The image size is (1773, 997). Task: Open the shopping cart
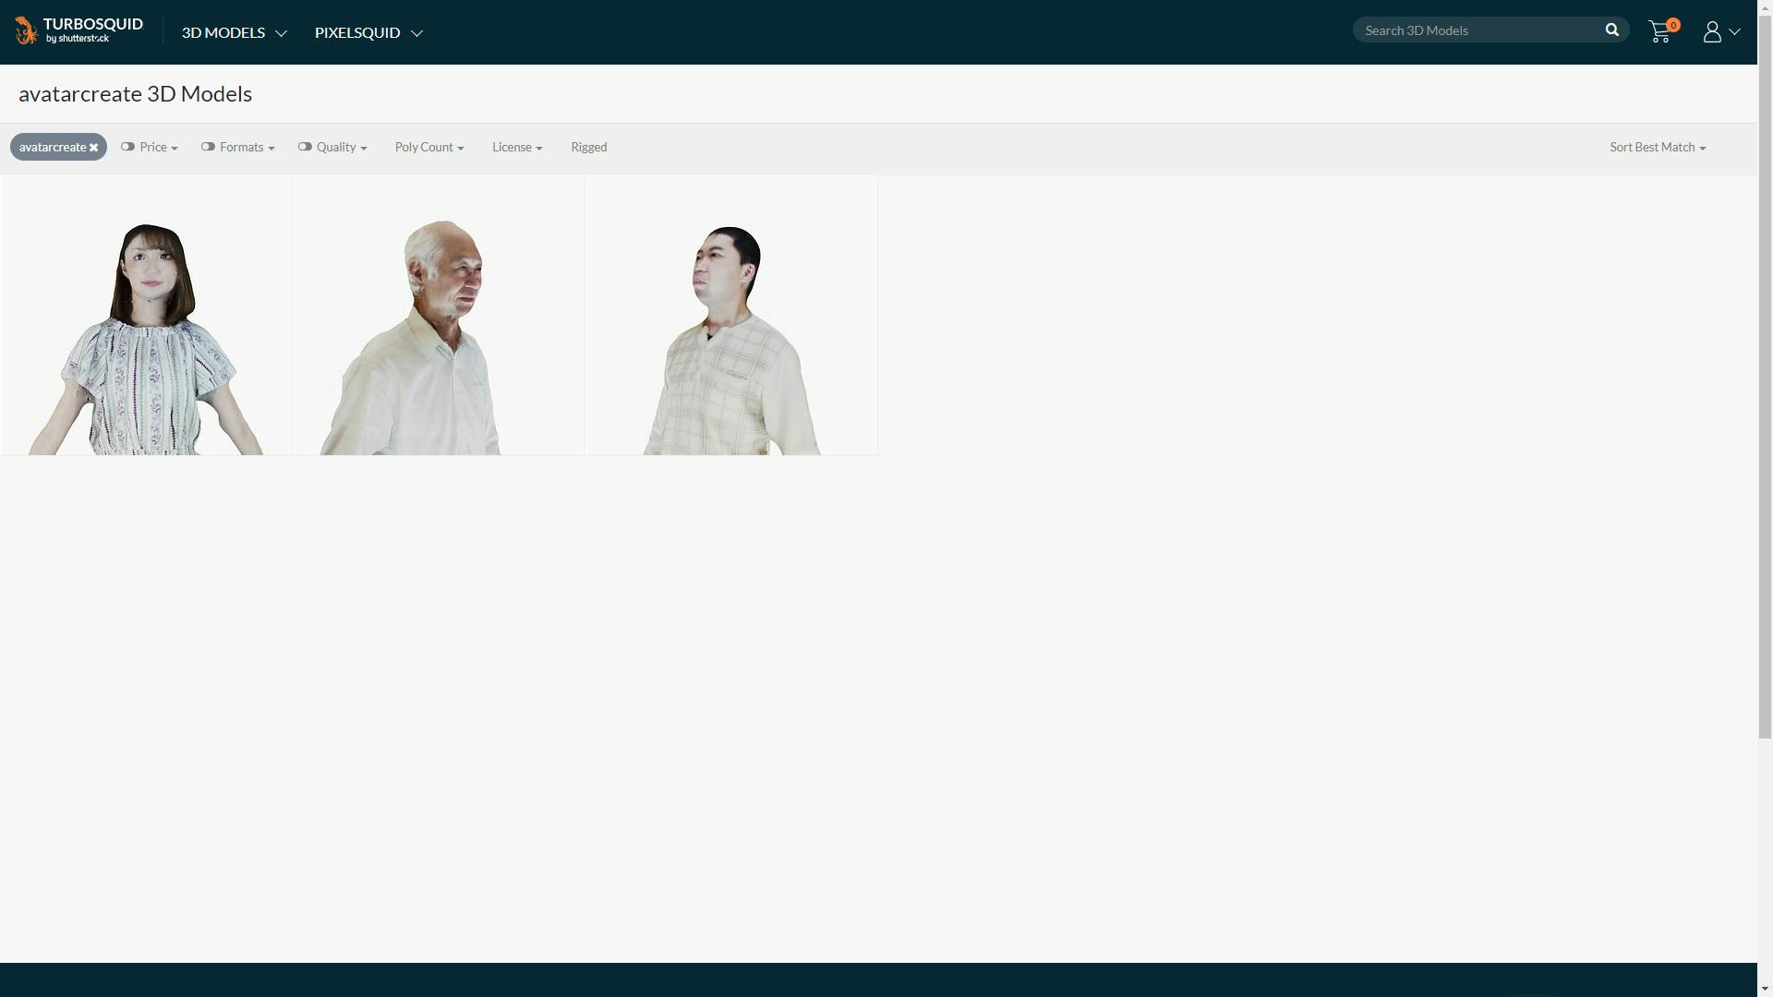(x=1660, y=32)
